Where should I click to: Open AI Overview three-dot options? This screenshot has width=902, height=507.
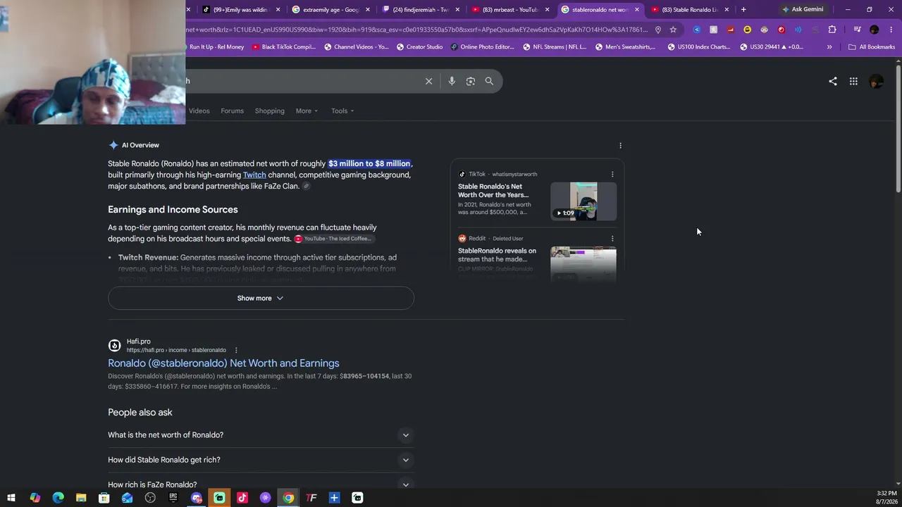click(620, 145)
